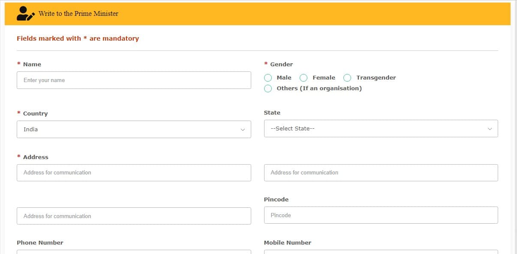Click the State dropdown chevron arrow

pos(490,129)
